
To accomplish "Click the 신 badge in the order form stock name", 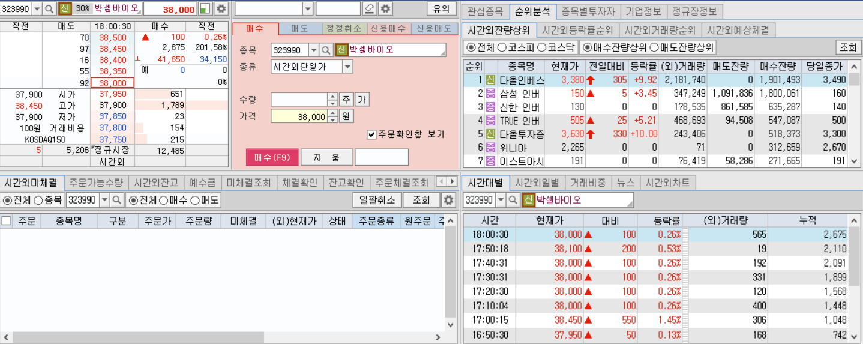I will (x=342, y=50).
